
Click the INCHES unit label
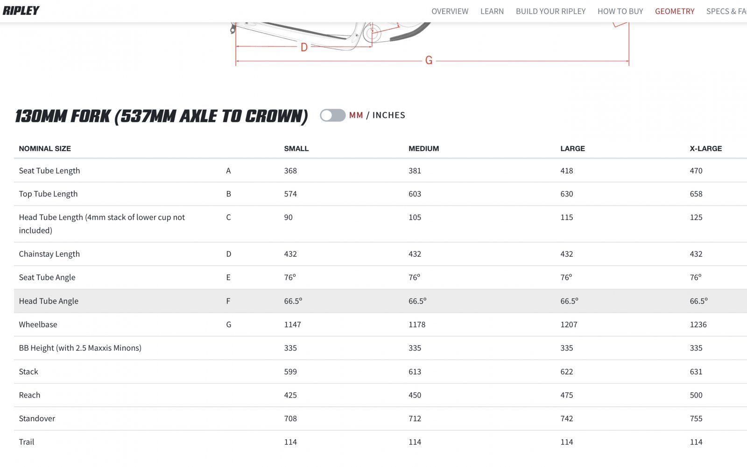[388, 115]
